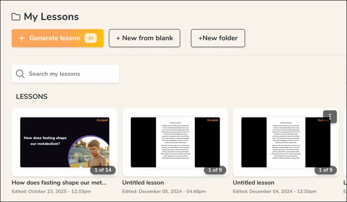347x202 pixels.
Task: Create a lesson with New from blank
Action: click(145, 38)
